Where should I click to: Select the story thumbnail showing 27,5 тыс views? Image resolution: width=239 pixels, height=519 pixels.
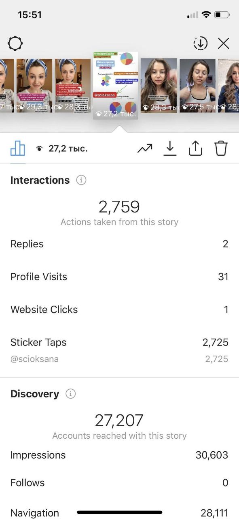(x=198, y=86)
